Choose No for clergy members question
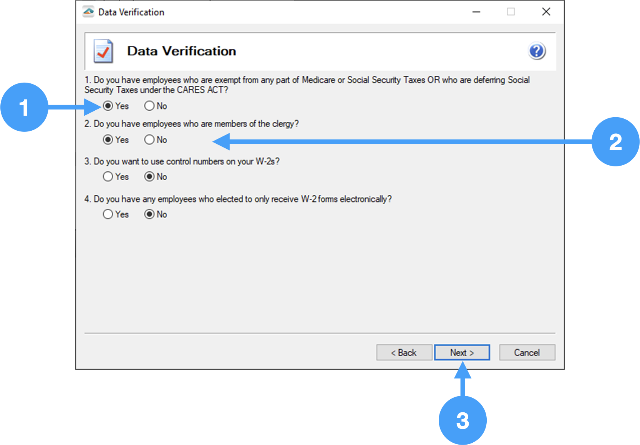 tap(149, 139)
